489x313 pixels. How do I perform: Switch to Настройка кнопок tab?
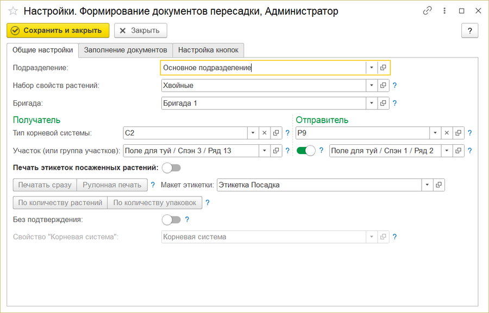click(208, 50)
